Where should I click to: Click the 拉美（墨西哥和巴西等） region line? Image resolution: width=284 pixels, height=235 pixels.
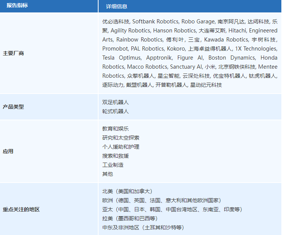[x=130, y=218]
